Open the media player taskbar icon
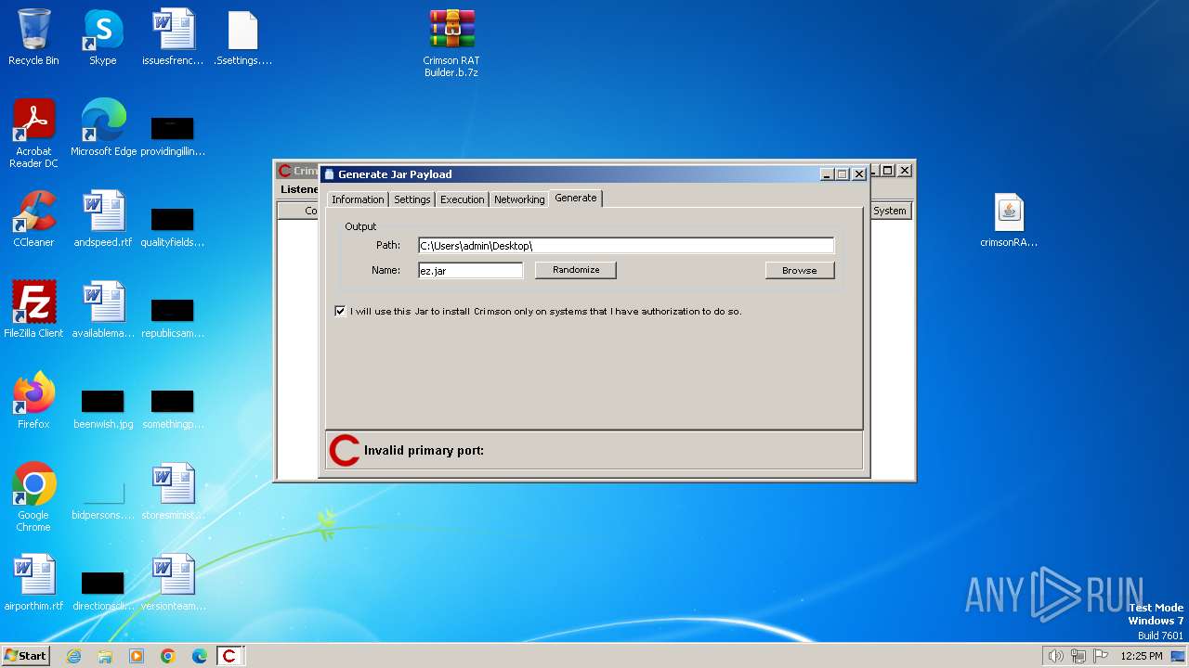The width and height of the screenshot is (1189, 668). click(137, 656)
